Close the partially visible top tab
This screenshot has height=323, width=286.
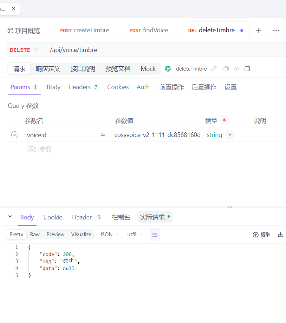(14, 9)
